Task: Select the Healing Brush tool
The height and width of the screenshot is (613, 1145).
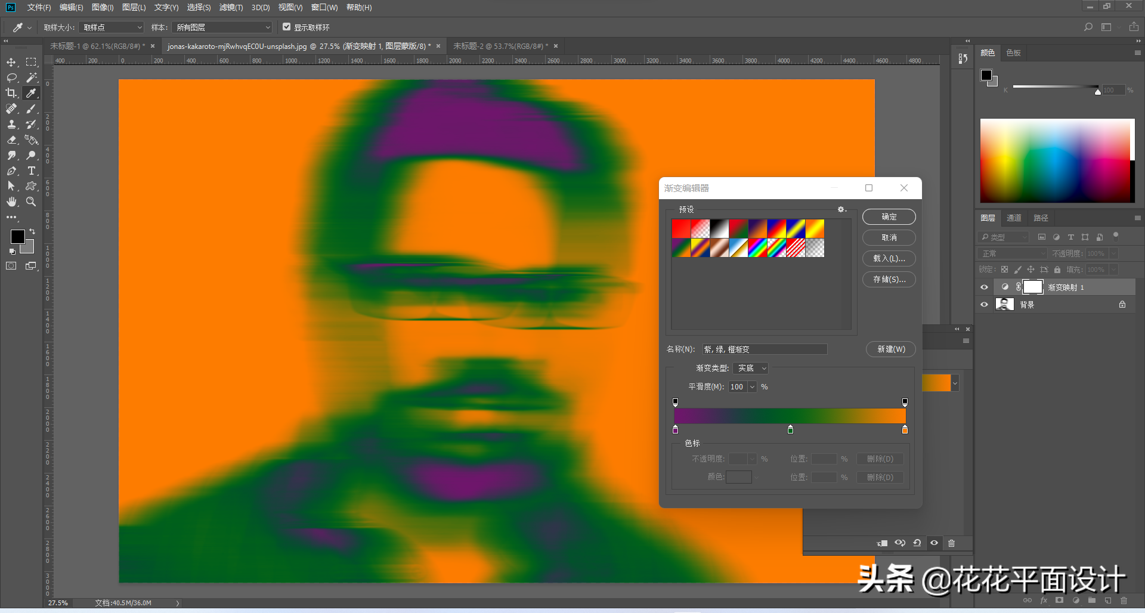Action: tap(11, 109)
